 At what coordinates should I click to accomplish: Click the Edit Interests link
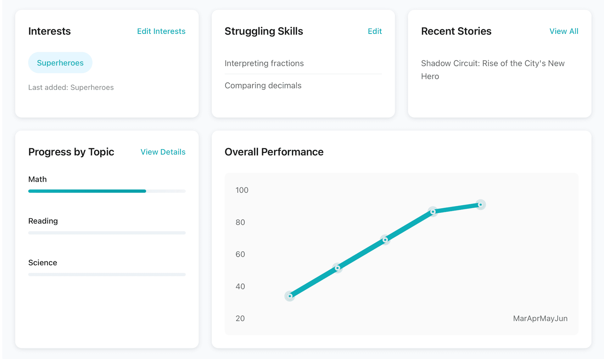coord(161,31)
